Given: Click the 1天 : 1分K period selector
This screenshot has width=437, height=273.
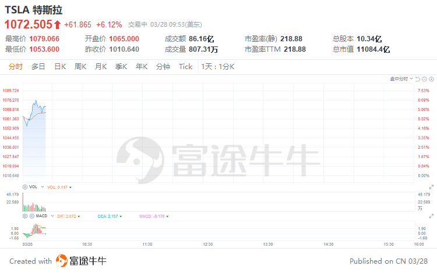Looking at the screenshot, I should (218, 67).
